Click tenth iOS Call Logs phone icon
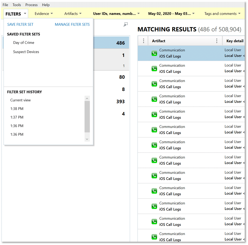 pos(154,191)
